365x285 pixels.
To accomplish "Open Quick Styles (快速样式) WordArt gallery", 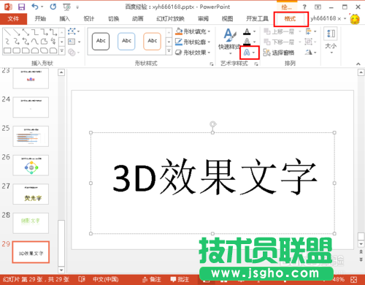I will point(229,41).
